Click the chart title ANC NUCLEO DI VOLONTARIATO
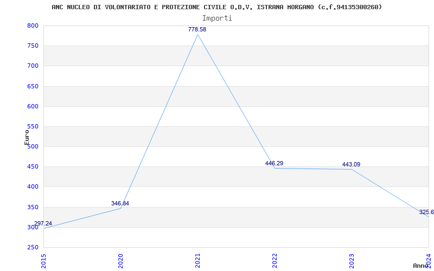 [216, 7]
